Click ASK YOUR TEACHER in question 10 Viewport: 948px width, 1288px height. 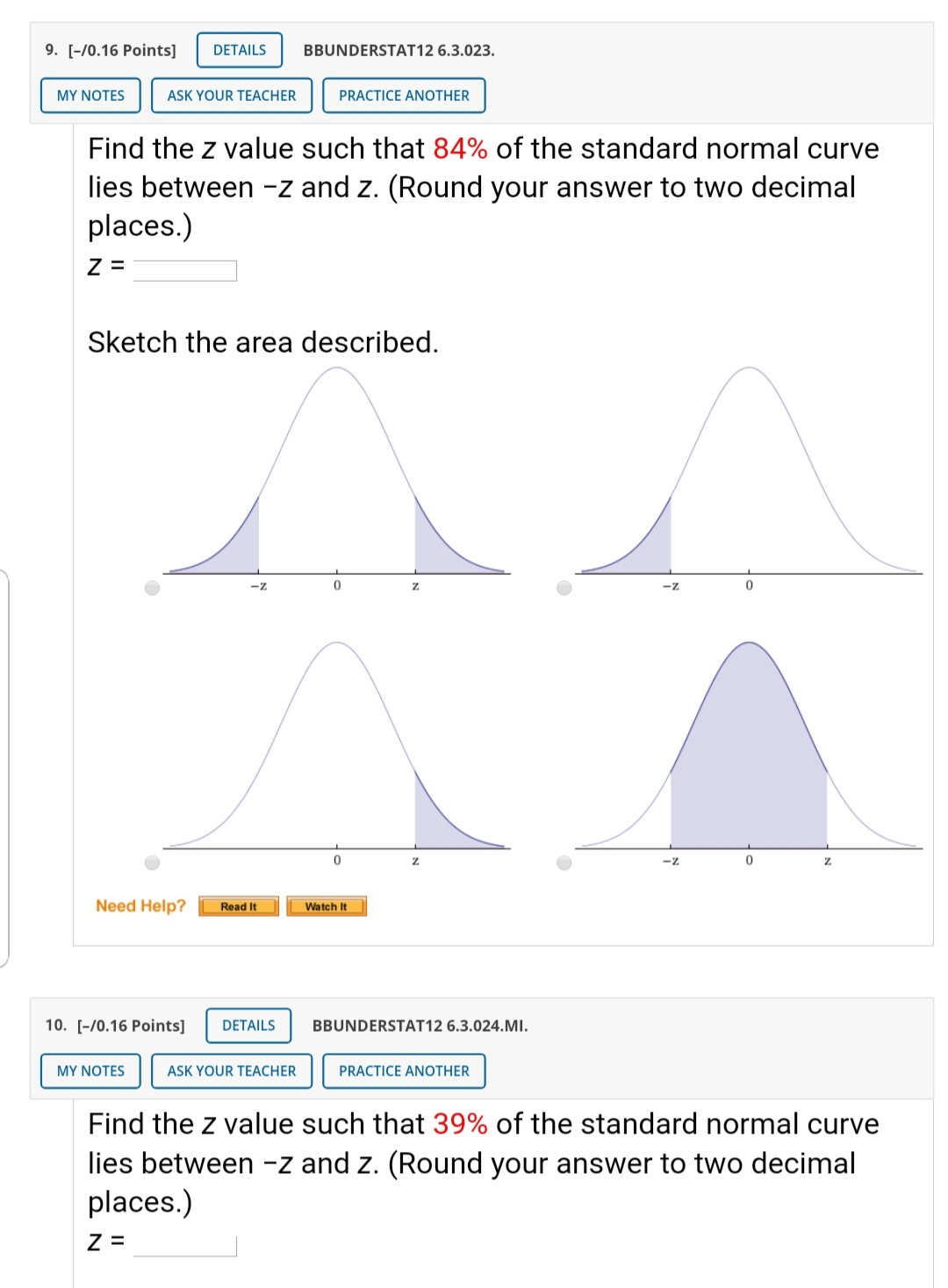232,1071
